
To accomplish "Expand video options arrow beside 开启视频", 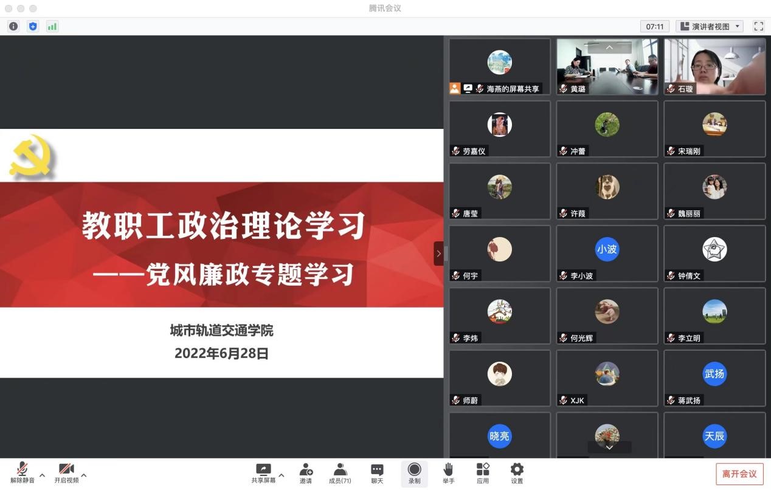I will coord(84,475).
